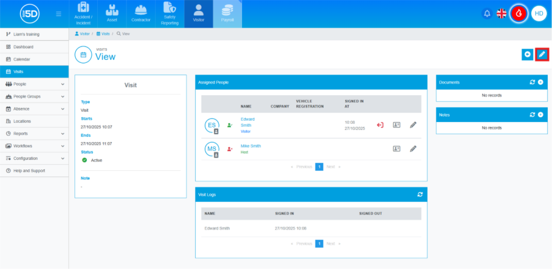Refresh the Visit Logs panel
This screenshot has width=552, height=269.
[x=419, y=195]
